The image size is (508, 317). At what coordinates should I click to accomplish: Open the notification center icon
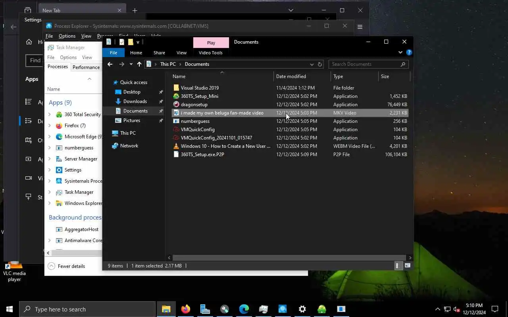point(495,309)
